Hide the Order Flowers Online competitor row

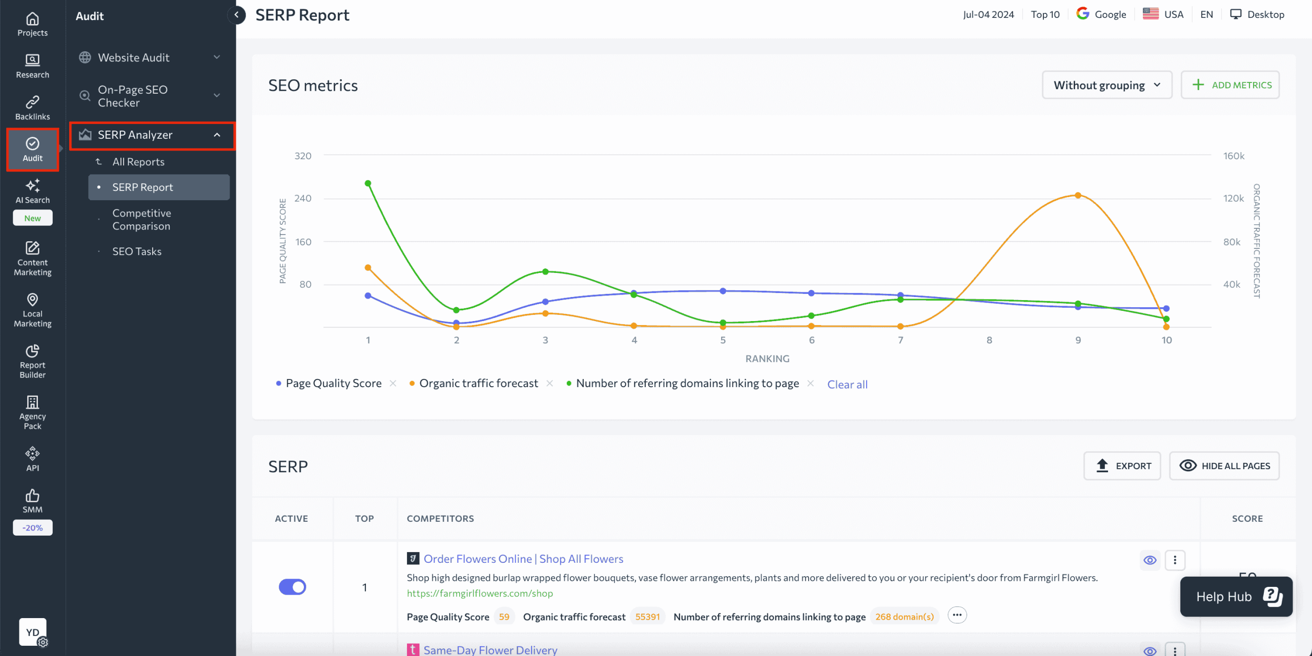[1150, 560]
